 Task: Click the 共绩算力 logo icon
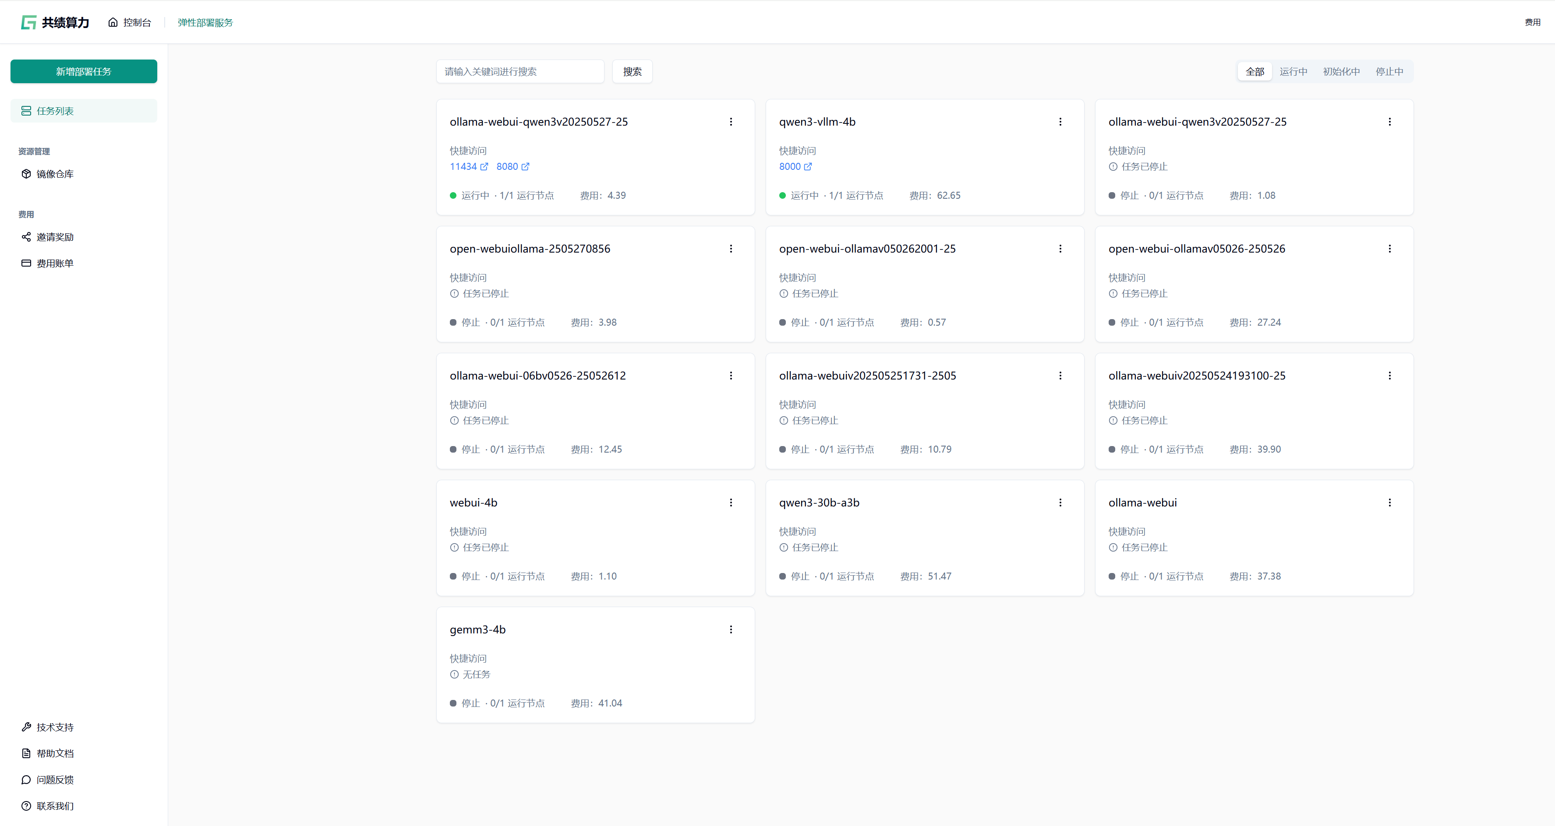[28, 22]
